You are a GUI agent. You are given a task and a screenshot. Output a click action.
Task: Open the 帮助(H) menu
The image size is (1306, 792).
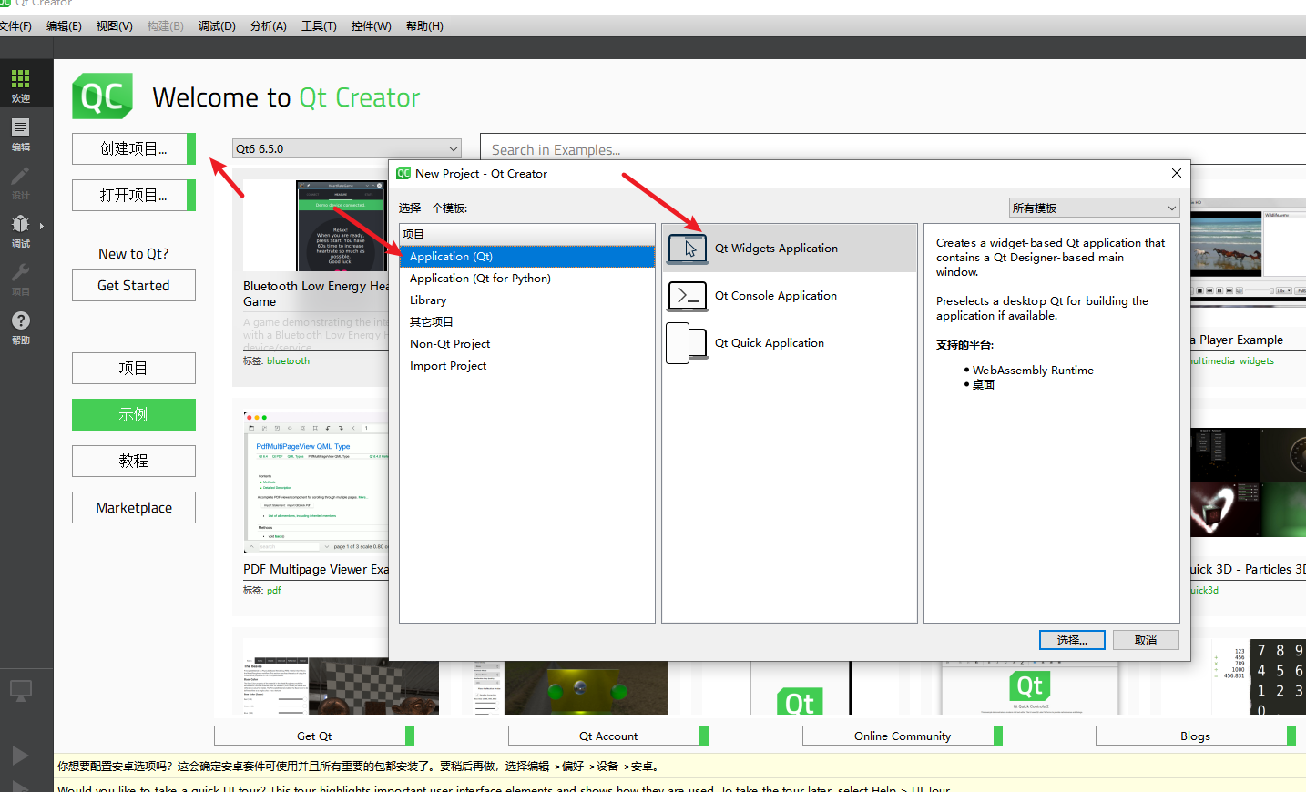pos(424,26)
